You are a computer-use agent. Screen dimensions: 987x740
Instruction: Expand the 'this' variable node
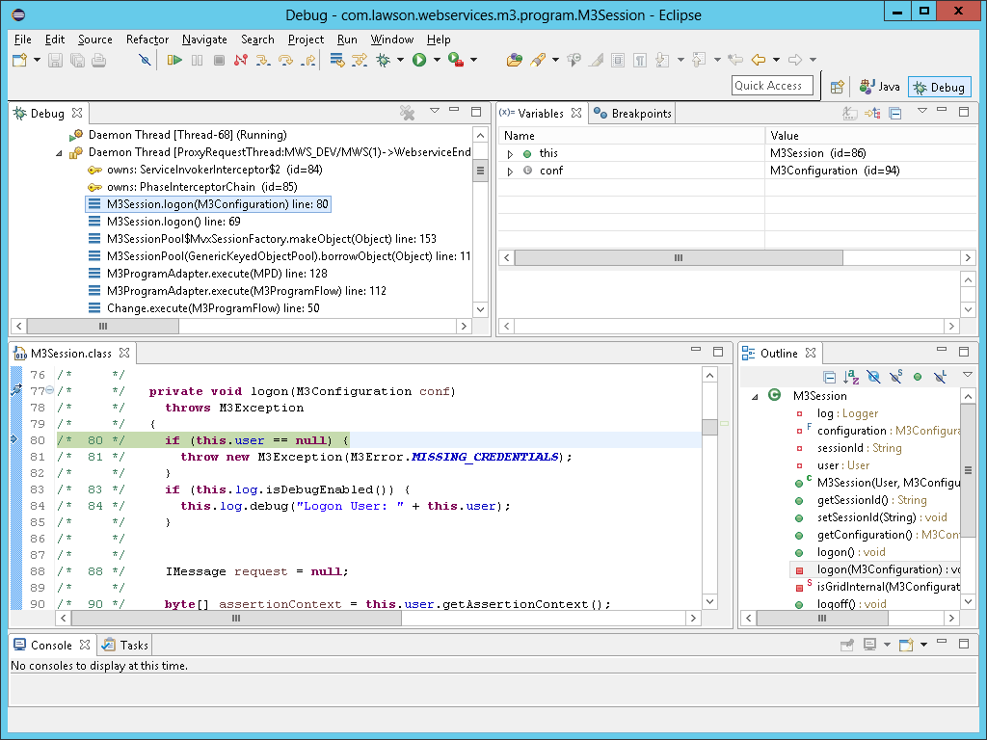pyautogui.click(x=510, y=153)
